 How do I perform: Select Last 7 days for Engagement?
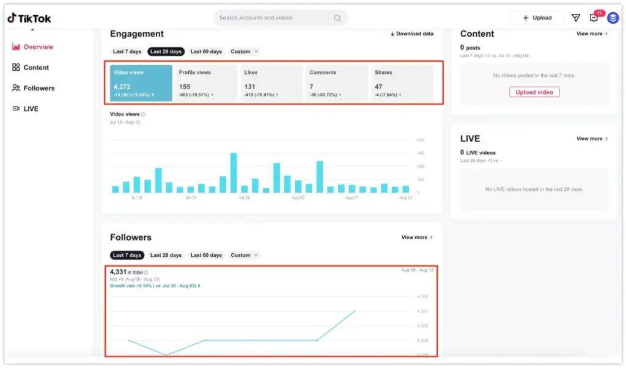[x=127, y=51]
